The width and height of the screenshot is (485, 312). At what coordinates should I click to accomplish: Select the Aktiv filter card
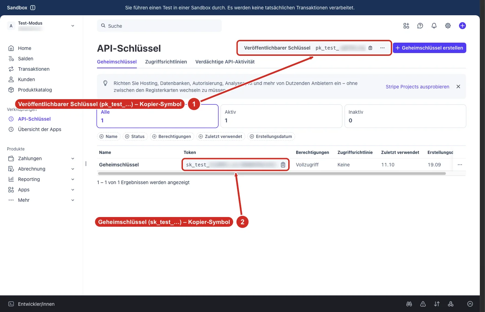(x=281, y=116)
